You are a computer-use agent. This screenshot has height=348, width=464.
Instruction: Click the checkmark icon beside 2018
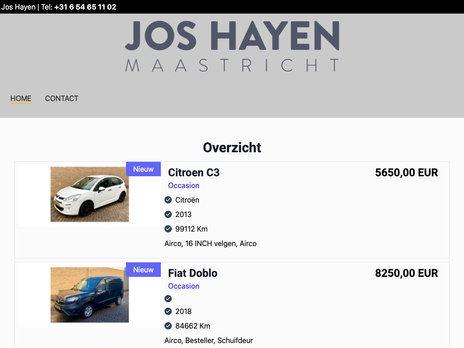pos(168,311)
